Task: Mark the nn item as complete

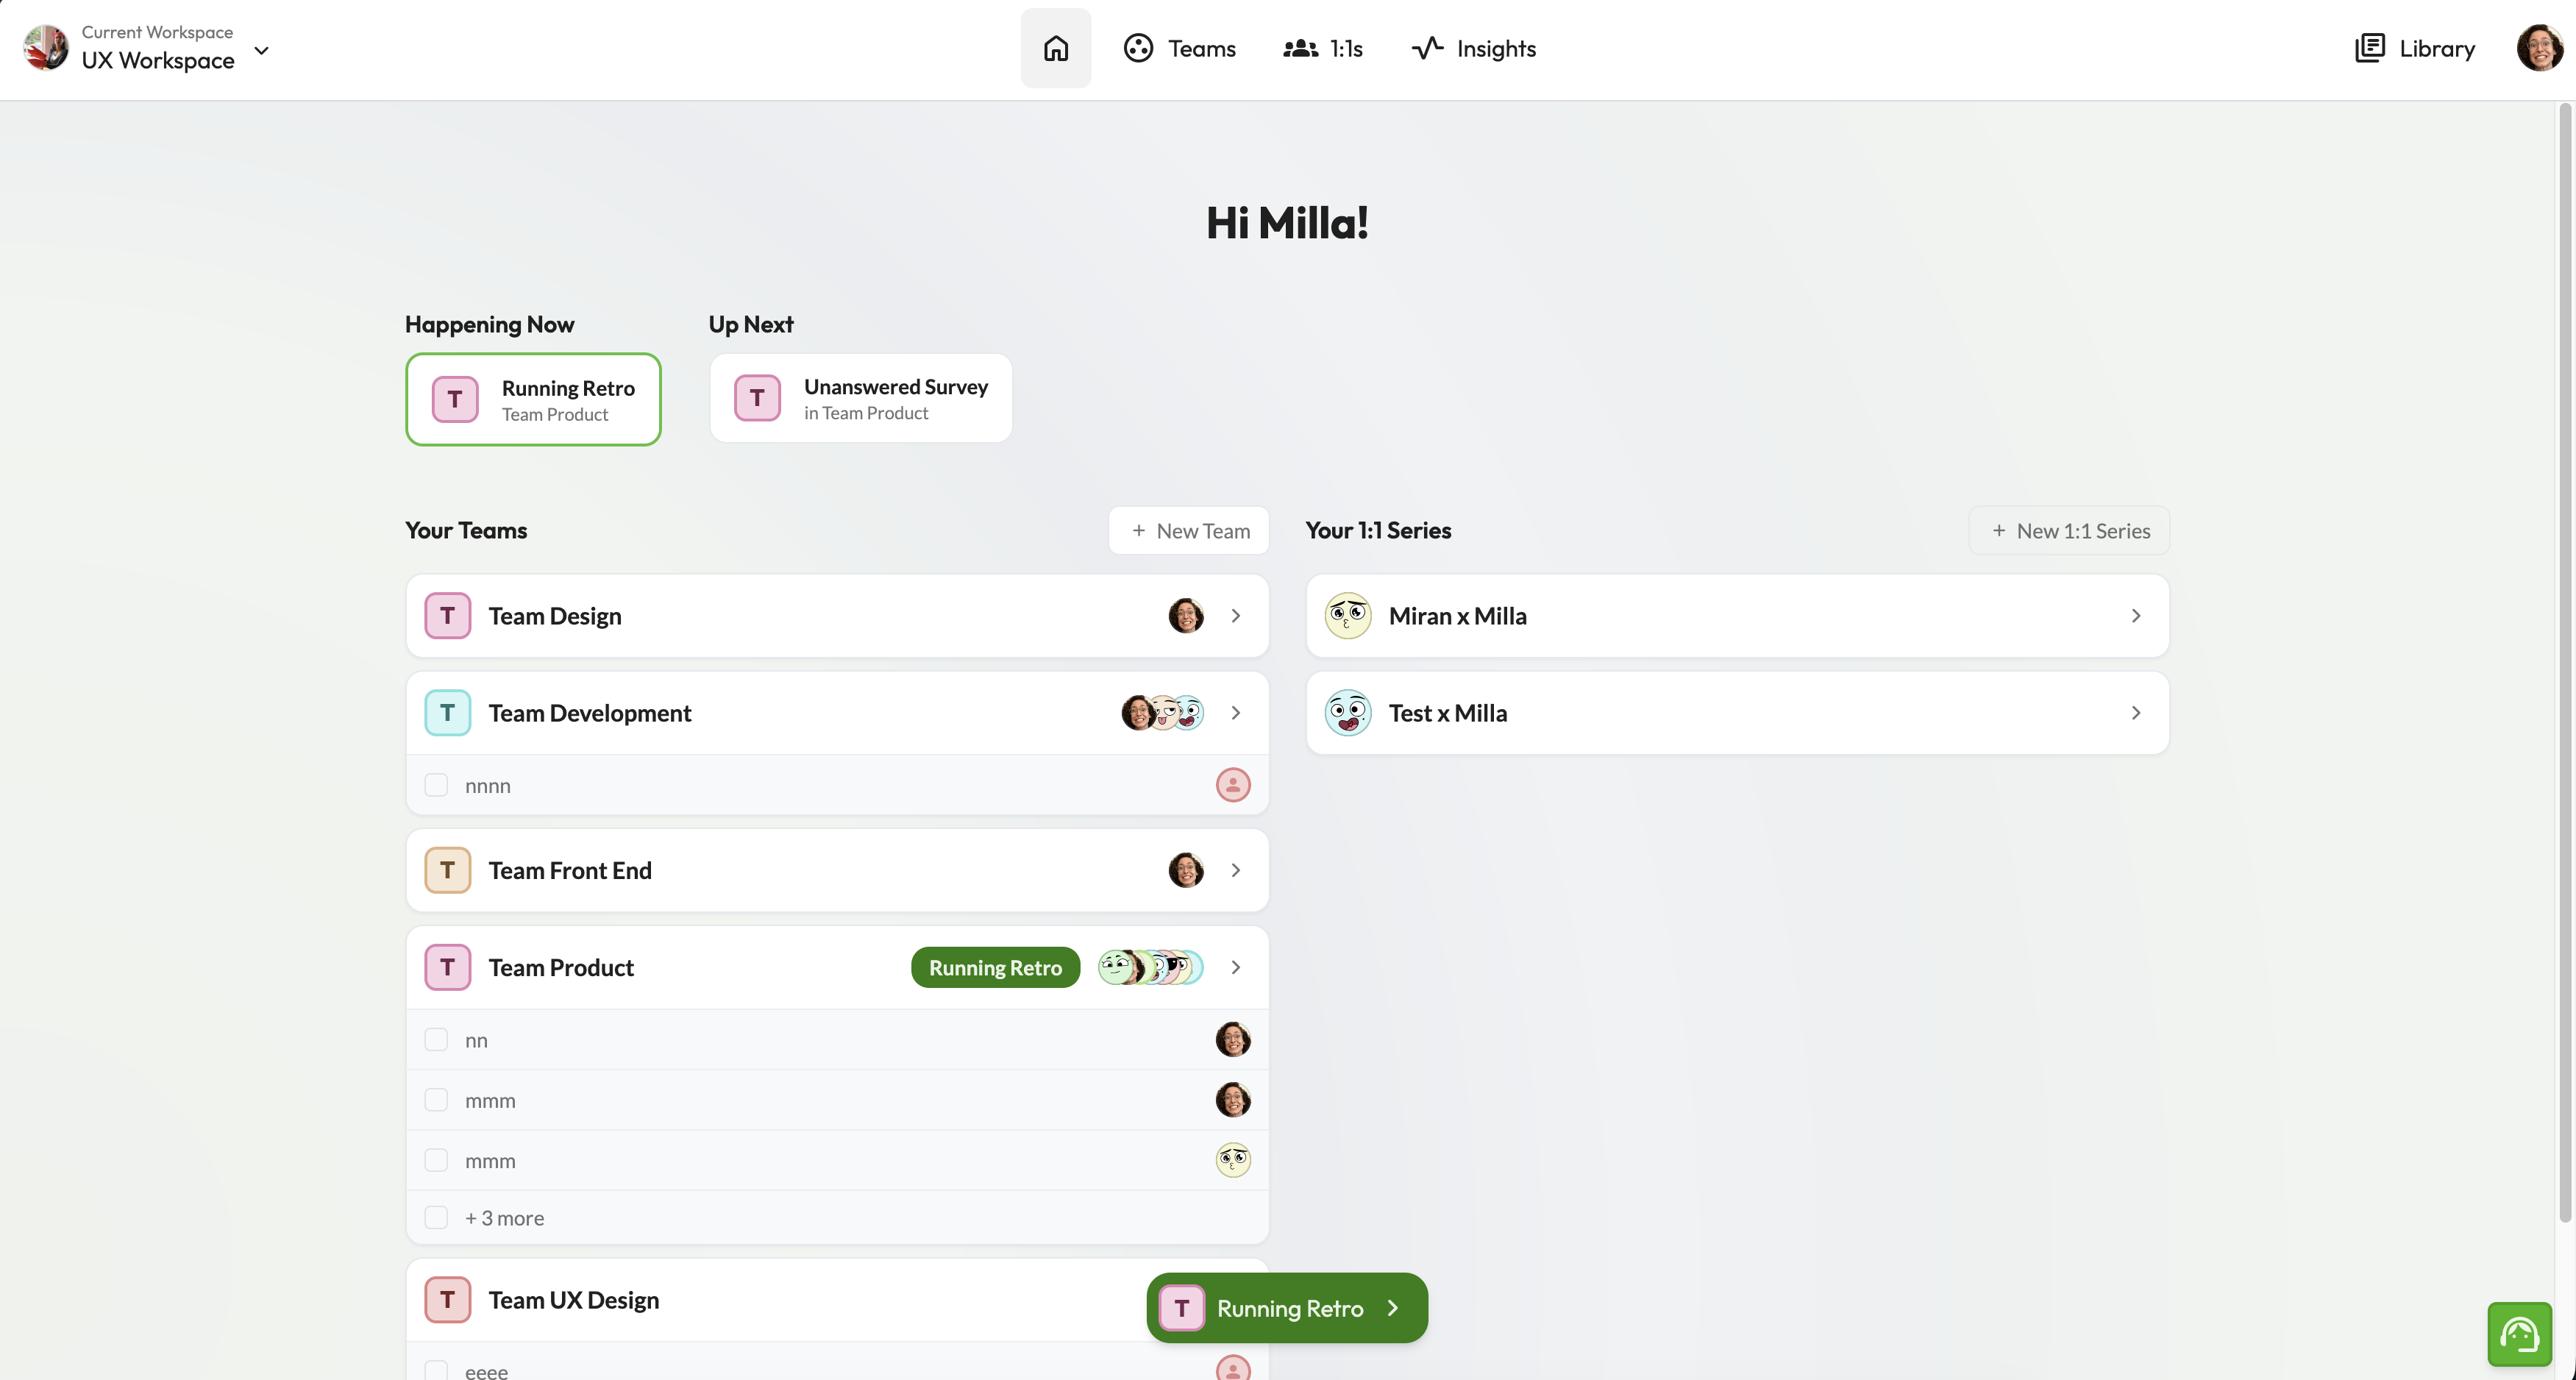Action: tap(436, 1039)
